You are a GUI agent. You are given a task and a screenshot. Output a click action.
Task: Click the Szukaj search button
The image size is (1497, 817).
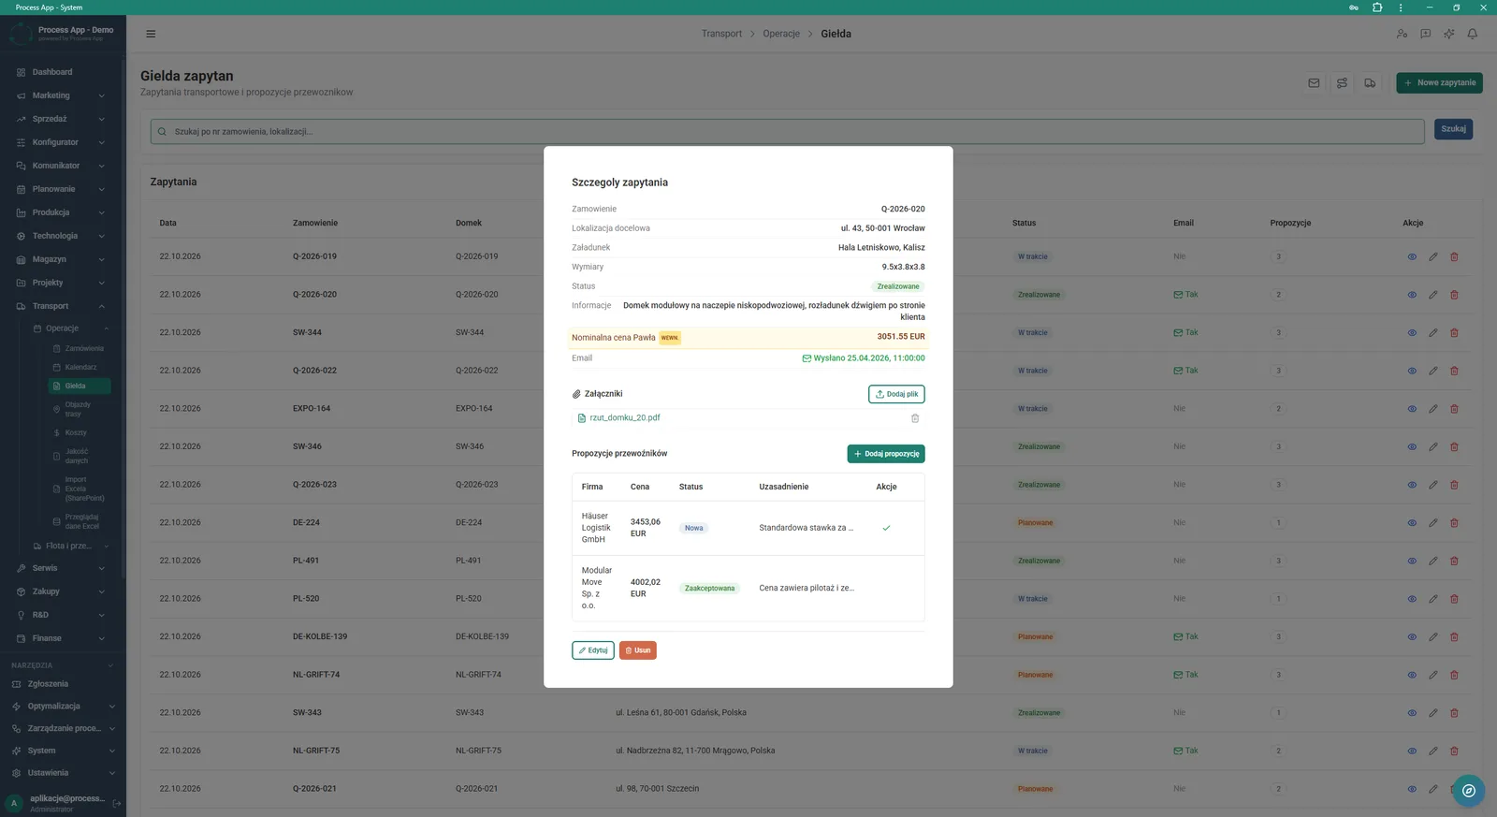(1453, 129)
